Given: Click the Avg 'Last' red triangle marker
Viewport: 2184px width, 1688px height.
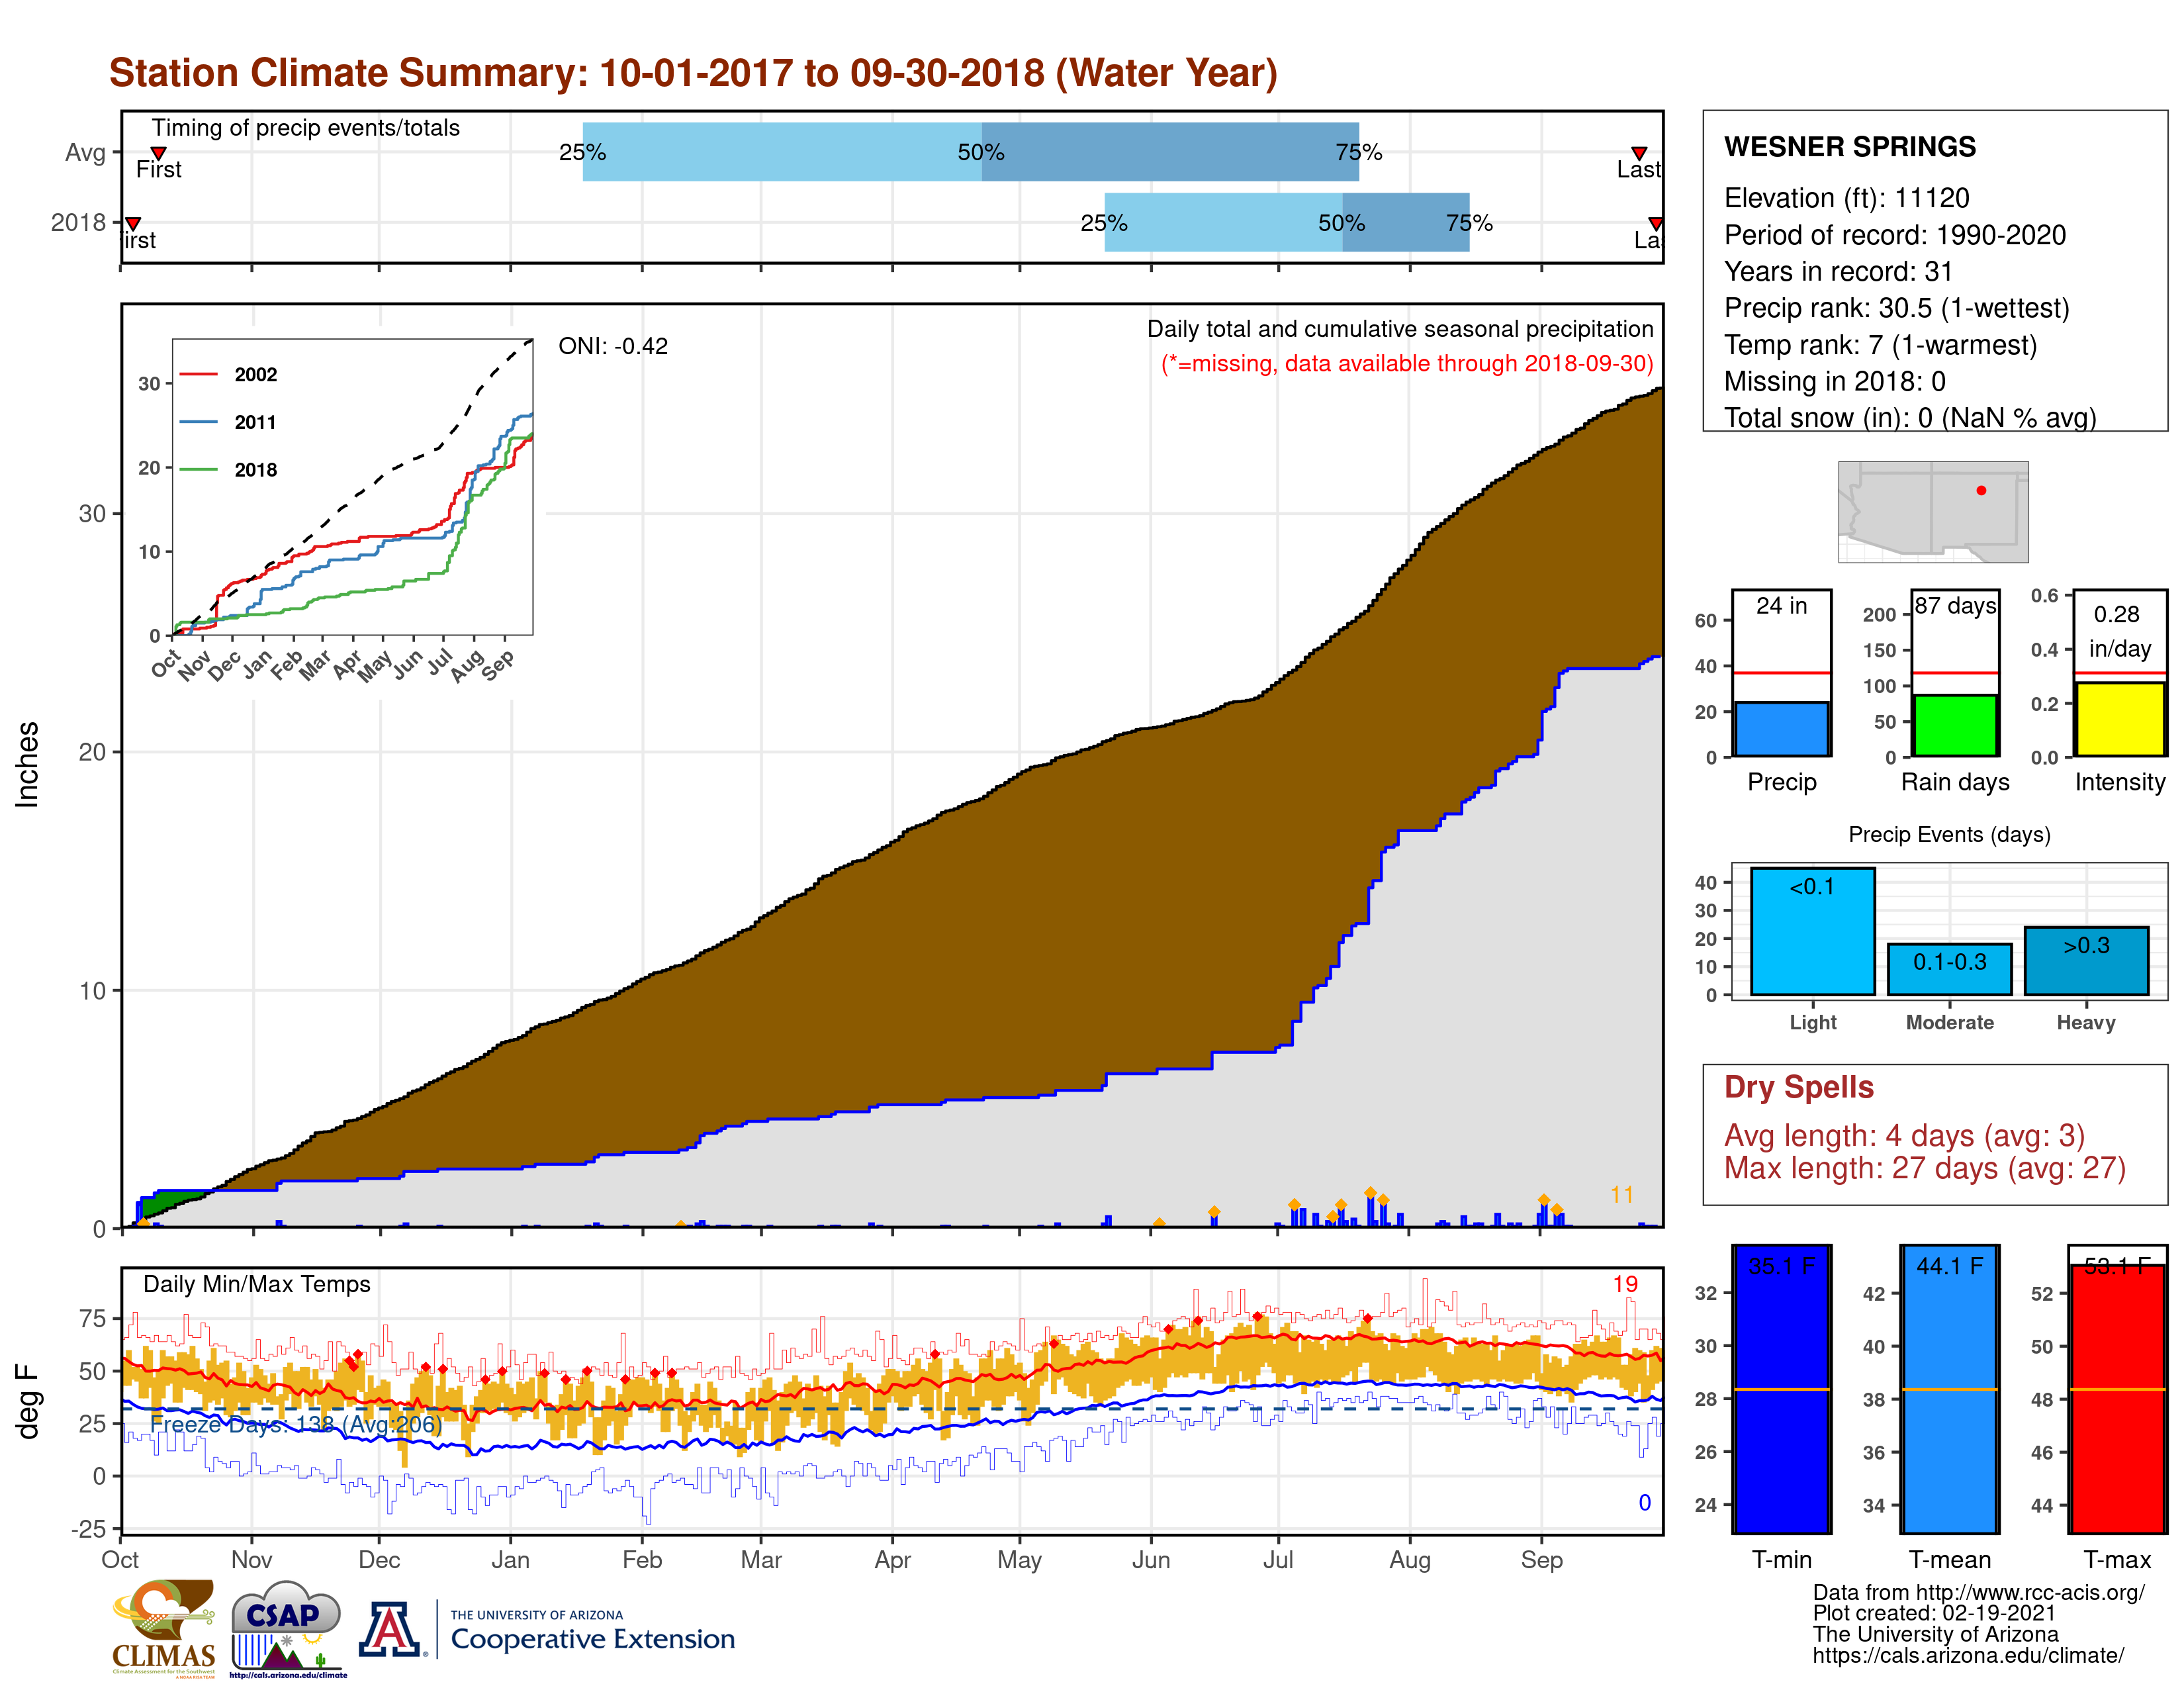Looking at the screenshot, I should [x=1639, y=153].
